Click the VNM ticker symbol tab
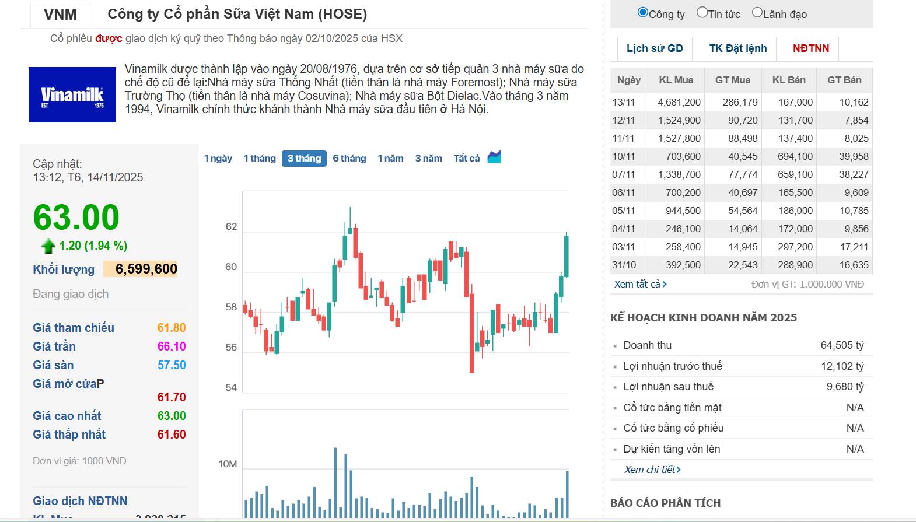916x522 pixels. pos(61,14)
